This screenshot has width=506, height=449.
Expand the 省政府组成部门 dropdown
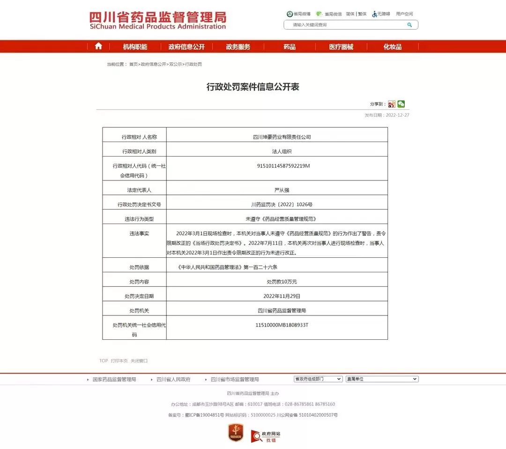click(x=318, y=379)
